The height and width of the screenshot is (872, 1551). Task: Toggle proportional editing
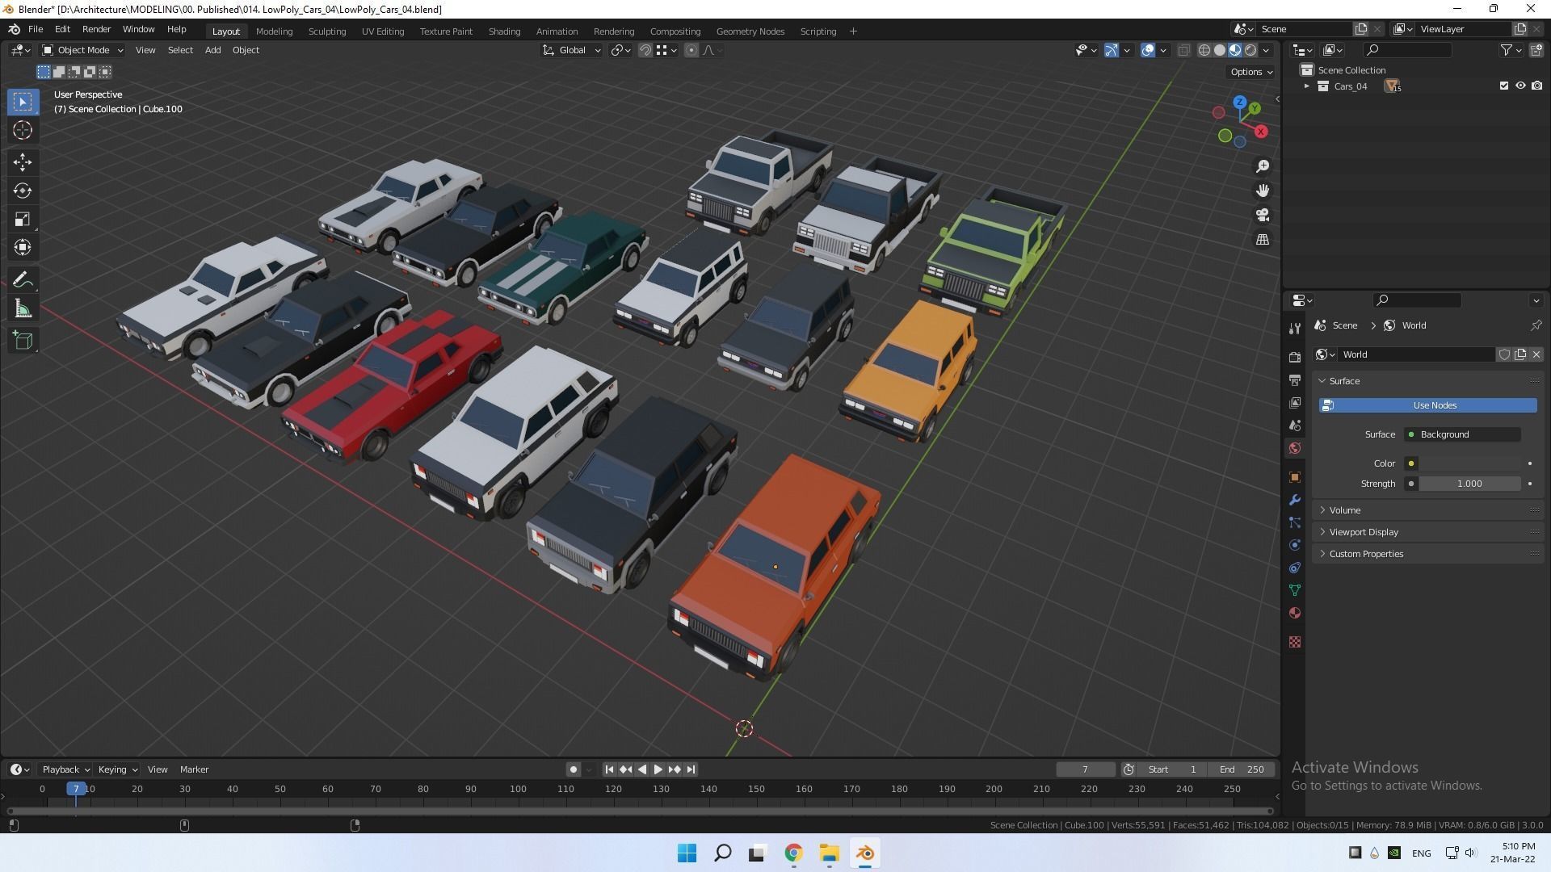tap(691, 50)
